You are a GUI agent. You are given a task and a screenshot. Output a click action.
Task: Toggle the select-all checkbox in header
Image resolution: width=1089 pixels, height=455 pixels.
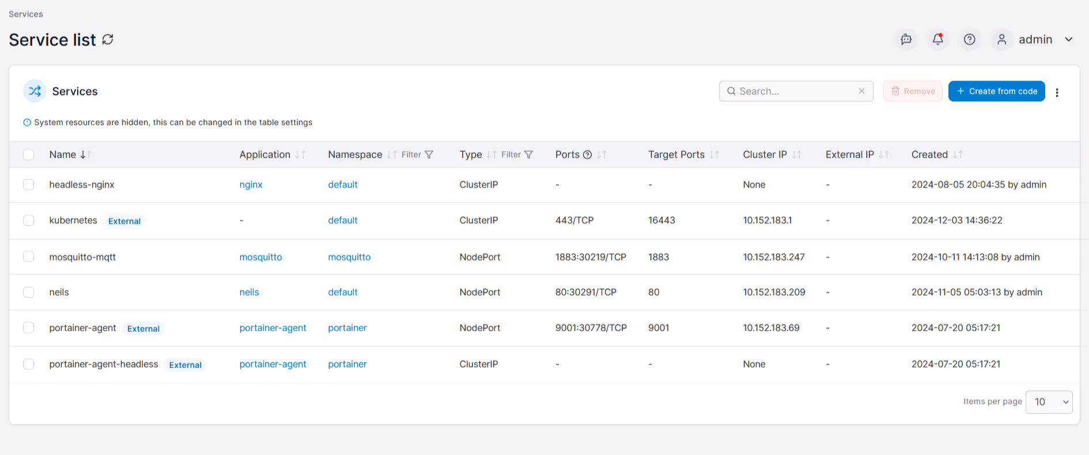pyautogui.click(x=28, y=154)
